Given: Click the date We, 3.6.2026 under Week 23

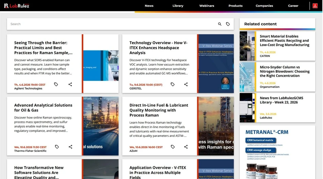Looking at the screenshot, I should pyautogui.click(x=268, y=114).
